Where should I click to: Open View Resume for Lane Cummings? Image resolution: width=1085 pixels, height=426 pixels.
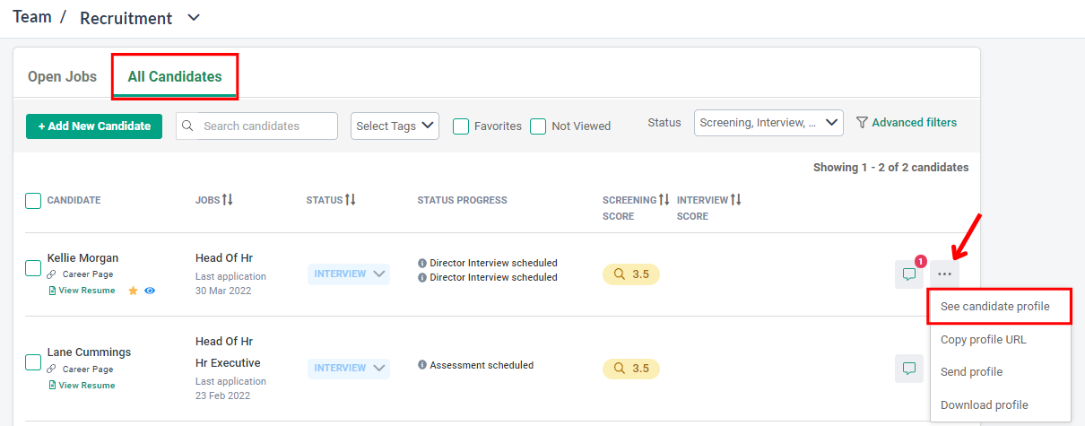(x=81, y=385)
